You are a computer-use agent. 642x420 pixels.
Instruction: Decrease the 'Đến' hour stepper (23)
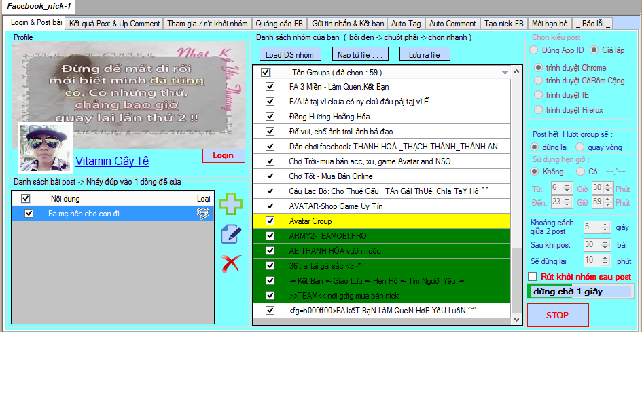(x=567, y=204)
